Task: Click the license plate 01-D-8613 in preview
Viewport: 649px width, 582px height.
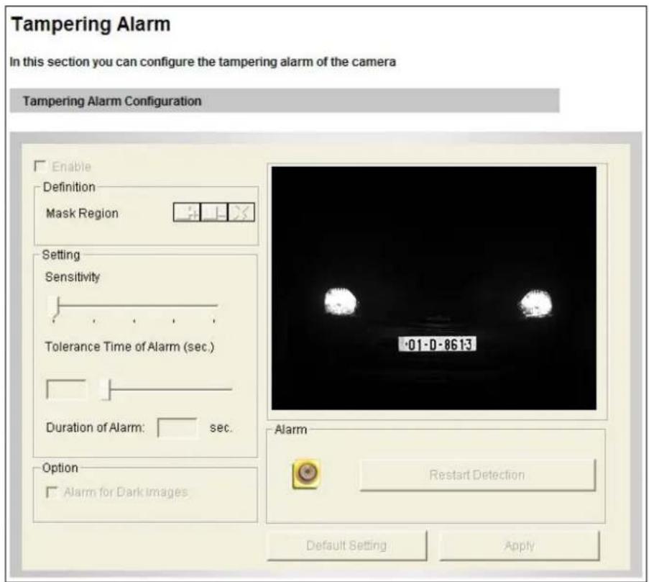Action: 437,344
